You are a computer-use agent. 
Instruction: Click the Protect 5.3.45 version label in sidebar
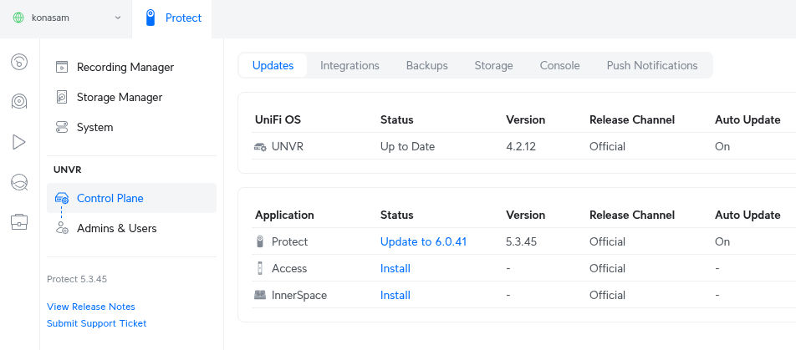tap(77, 279)
